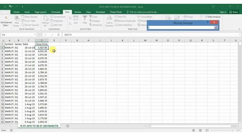
Task: Select cell with 6,031.20
Action: (x=42, y=51)
